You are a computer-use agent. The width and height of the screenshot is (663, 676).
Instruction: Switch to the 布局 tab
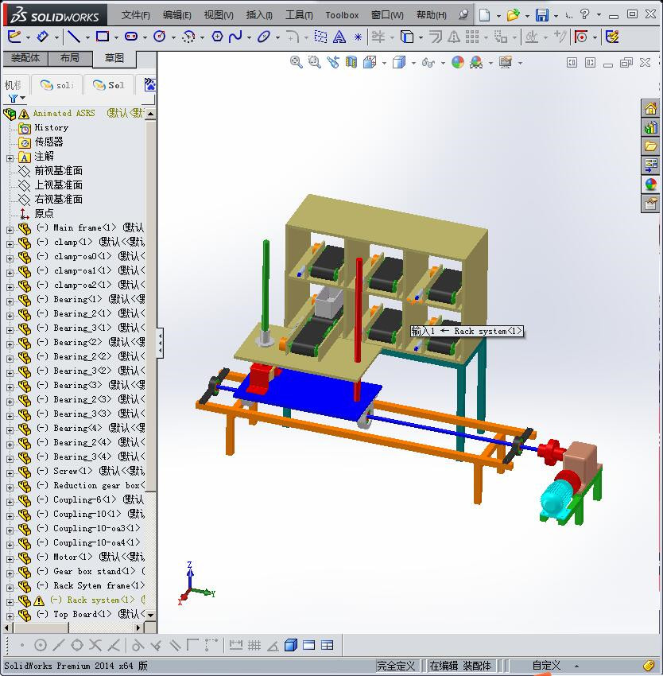(70, 58)
